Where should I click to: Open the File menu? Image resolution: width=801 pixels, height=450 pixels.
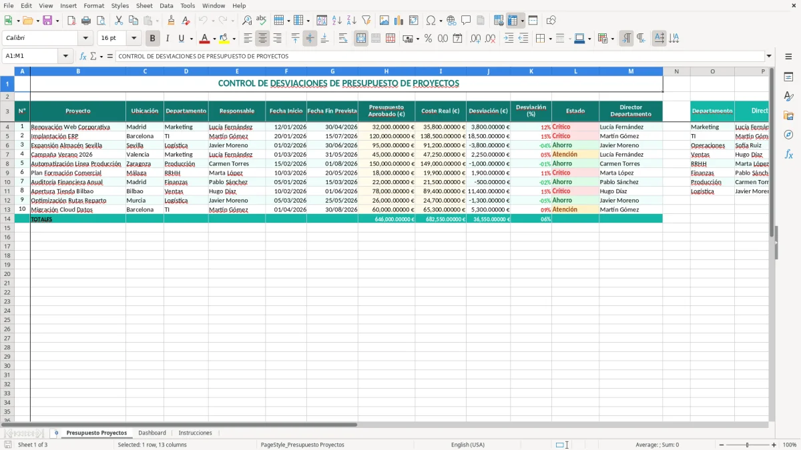click(9, 5)
